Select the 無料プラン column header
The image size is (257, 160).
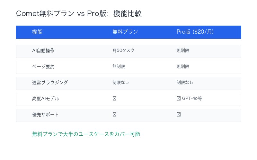pos(125,32)
